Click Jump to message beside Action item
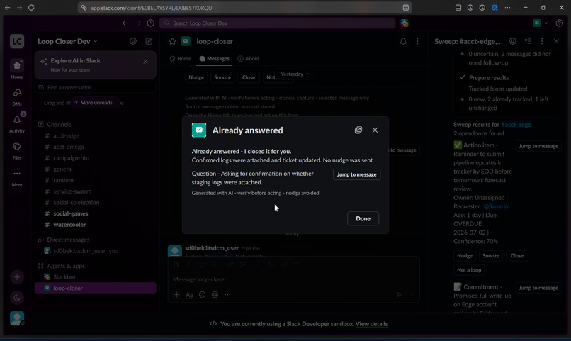Viewport: 571px width, 341px height. pyautogui.click(x=538, y=146)
